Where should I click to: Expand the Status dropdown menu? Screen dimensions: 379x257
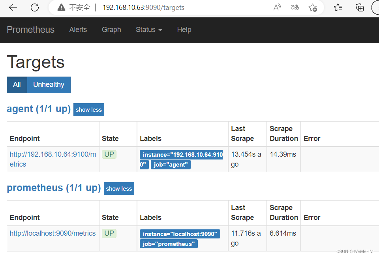(x=149, y=30)
